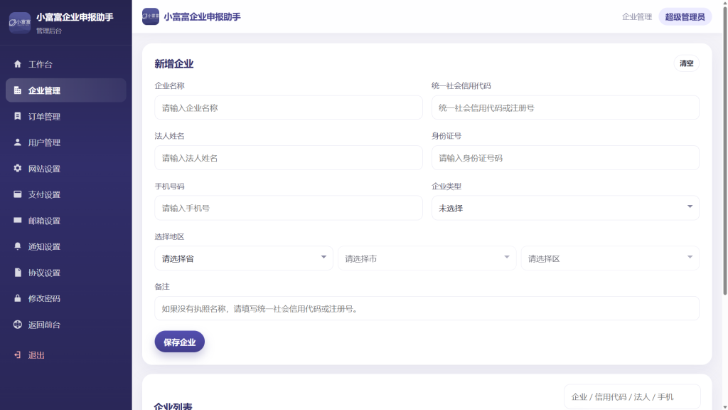Open 邮箱设置 menu label
The width and height of the screenshot is (728, 410).
(44, 221)
